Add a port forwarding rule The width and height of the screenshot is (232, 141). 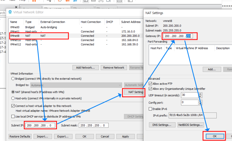[212, 69]
